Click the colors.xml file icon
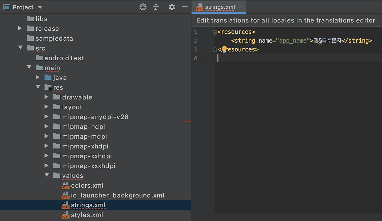 click(x=66, y=185)
